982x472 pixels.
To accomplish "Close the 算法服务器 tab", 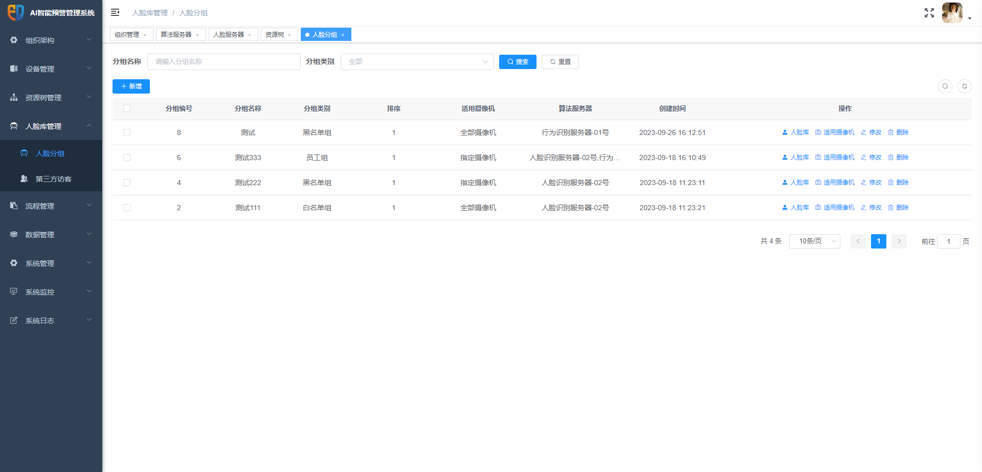I will [x=197, y=35].
